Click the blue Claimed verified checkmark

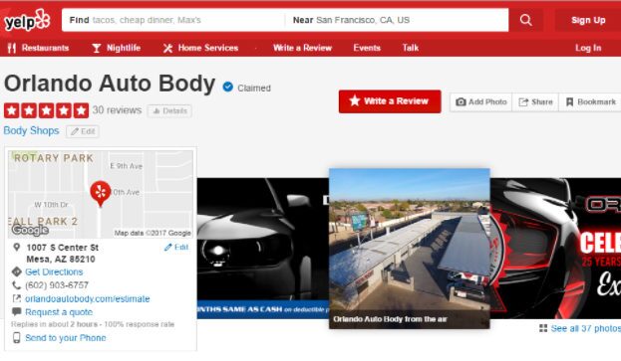pyautogui.click(x=227, y=87)
